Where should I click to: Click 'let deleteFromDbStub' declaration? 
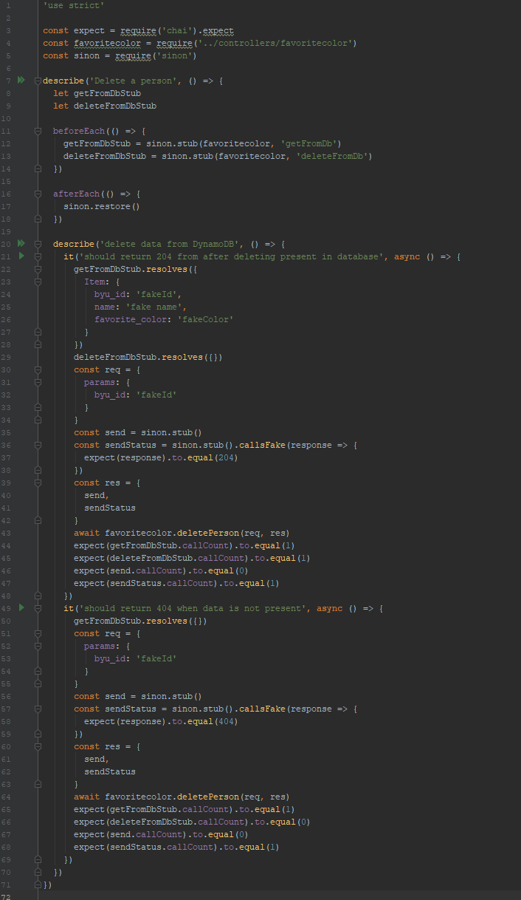pyautogui.click(x=105, y=106)
